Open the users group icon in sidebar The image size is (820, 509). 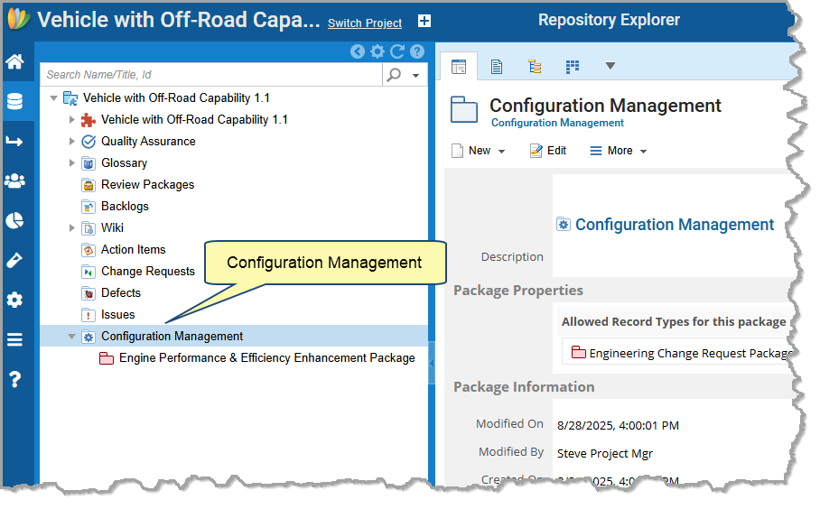coord(14,180)
